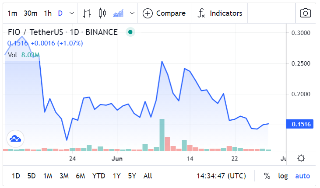Toggle log scale mode

(283, 176)
